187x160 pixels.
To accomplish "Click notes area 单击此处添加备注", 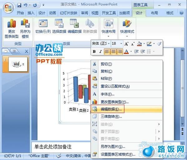I will pyautogui.click(x=53, y=147).
